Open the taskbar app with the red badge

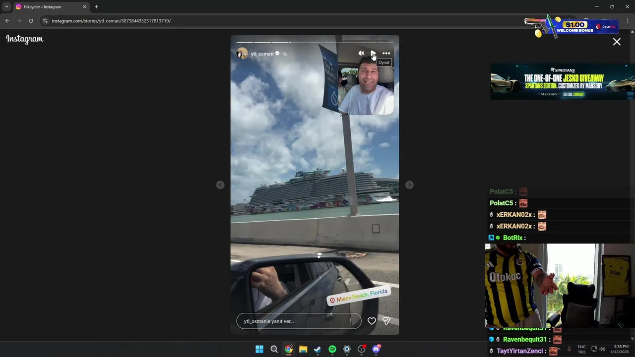pyautogui.click(x=362, y=349)
